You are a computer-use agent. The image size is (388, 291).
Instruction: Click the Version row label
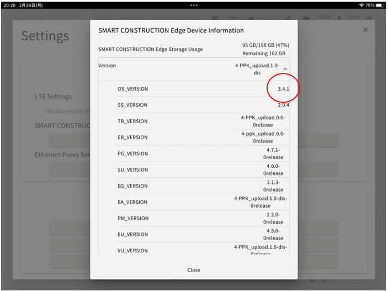click(107, 66)
